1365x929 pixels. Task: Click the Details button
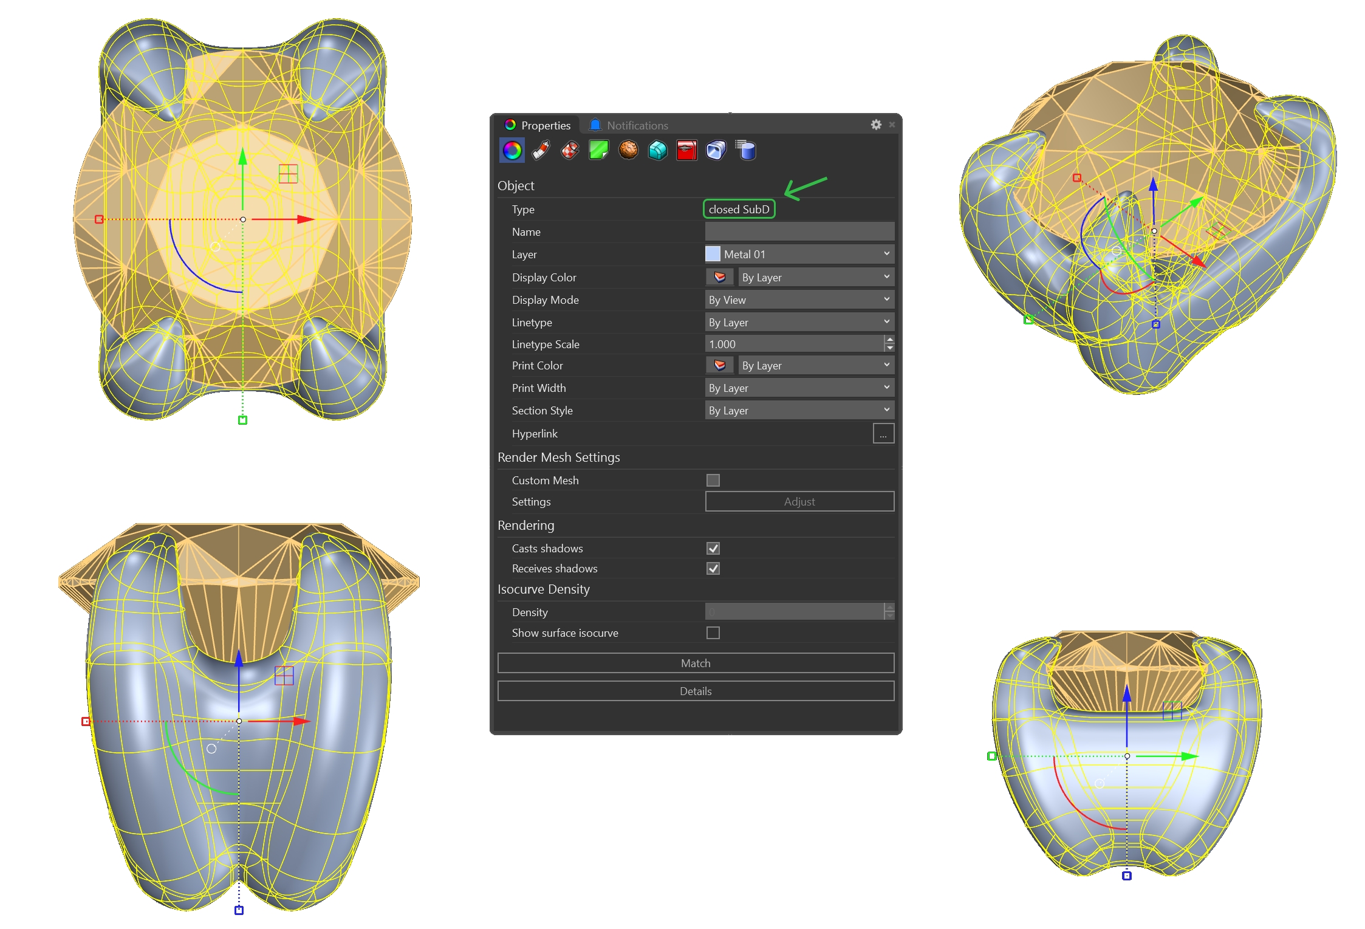coord(696,691)
